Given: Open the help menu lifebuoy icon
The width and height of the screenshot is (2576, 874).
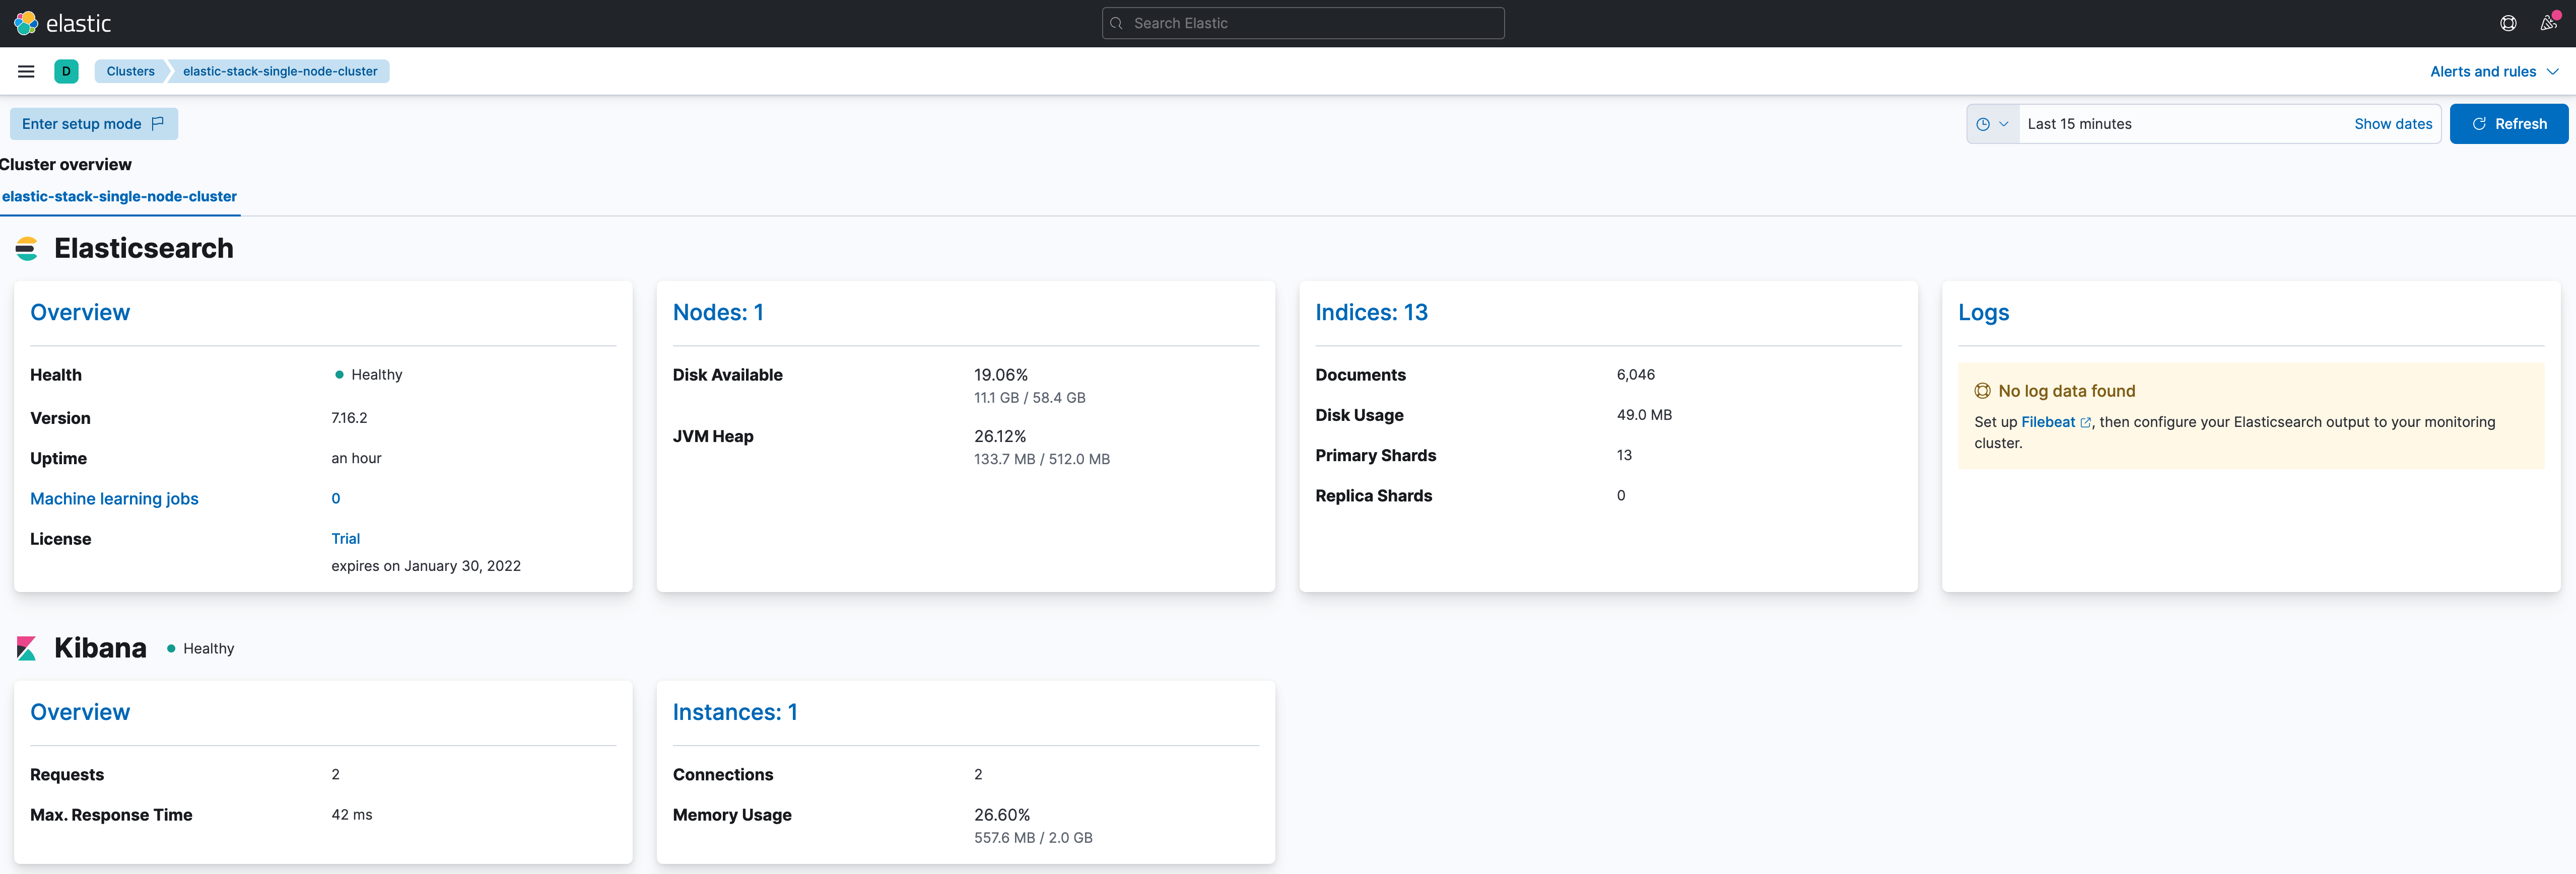Looking at the screenshot, I should (2507, 23).
